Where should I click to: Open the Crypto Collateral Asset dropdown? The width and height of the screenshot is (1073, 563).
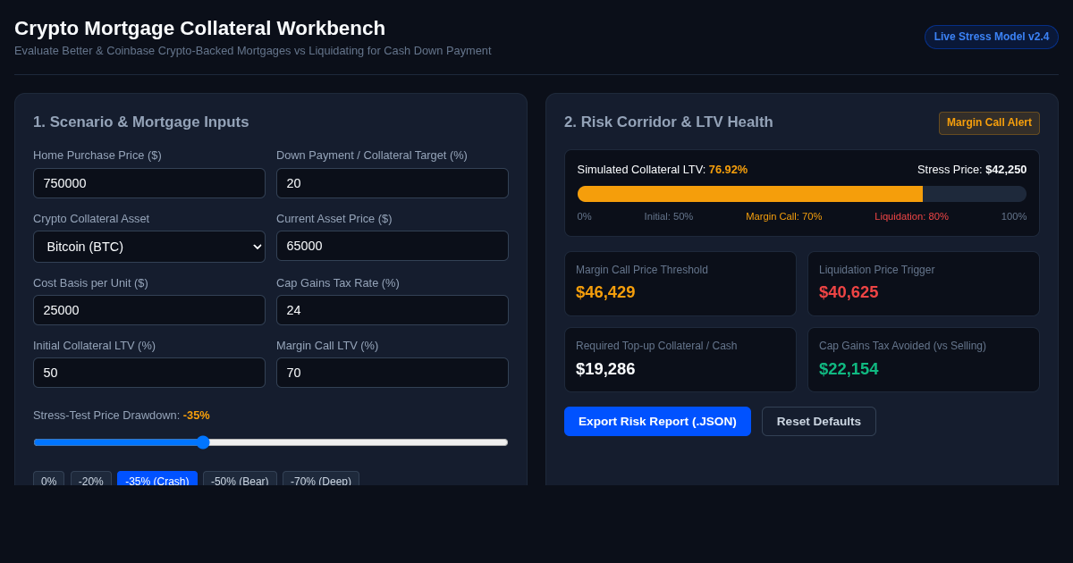149,247
